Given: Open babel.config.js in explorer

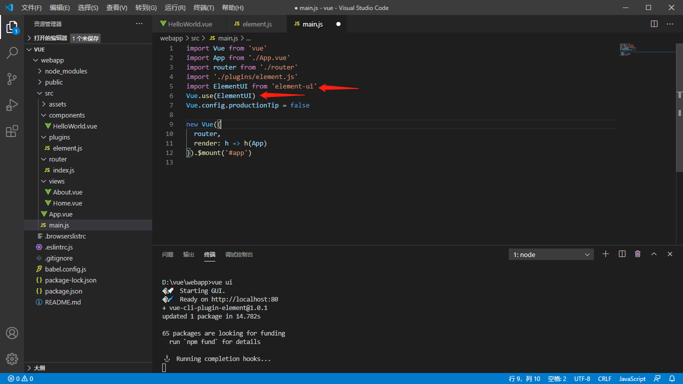Looking at the screenshot, I should (x=88, y=269).
